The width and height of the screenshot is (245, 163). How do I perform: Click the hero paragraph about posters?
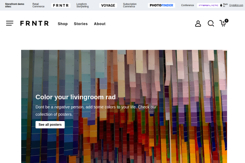click(96, 110)
